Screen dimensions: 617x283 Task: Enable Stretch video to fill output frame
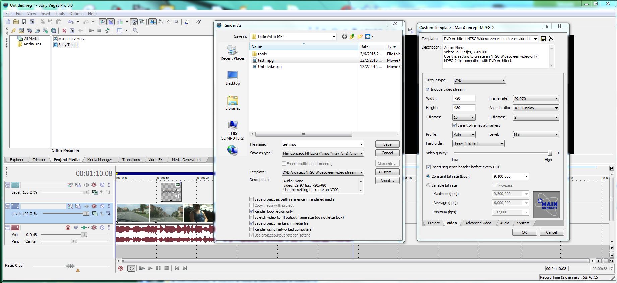coord(252,217)
